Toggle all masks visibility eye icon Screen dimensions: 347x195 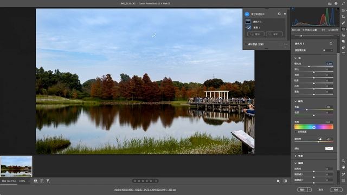point(285,14)
